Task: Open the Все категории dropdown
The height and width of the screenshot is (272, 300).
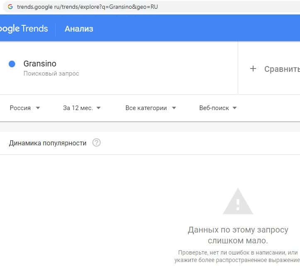Action: click(x=146, y=108)
